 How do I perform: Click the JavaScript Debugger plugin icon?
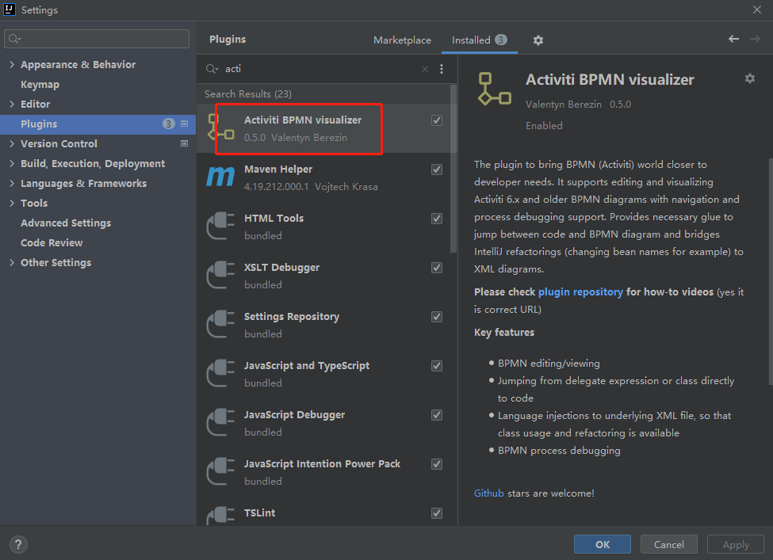tap(220, 423)
